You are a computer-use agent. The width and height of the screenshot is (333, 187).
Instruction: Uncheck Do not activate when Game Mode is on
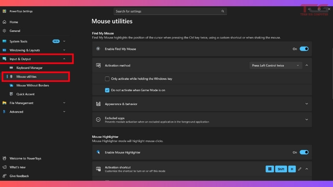pyautogui.click(x=107, y=90)
